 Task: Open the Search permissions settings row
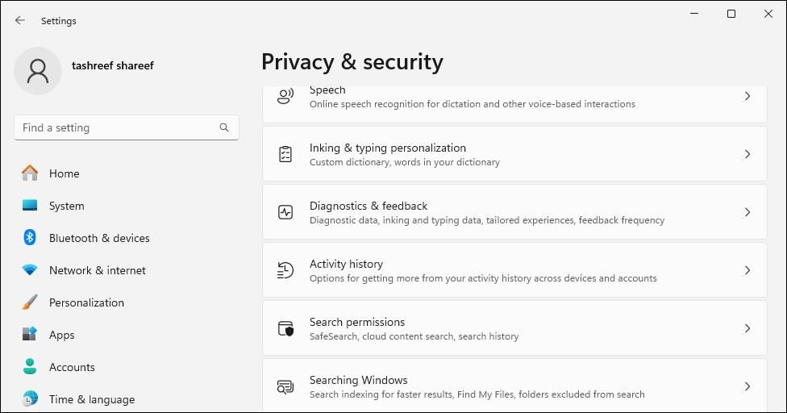click(514, 328)
